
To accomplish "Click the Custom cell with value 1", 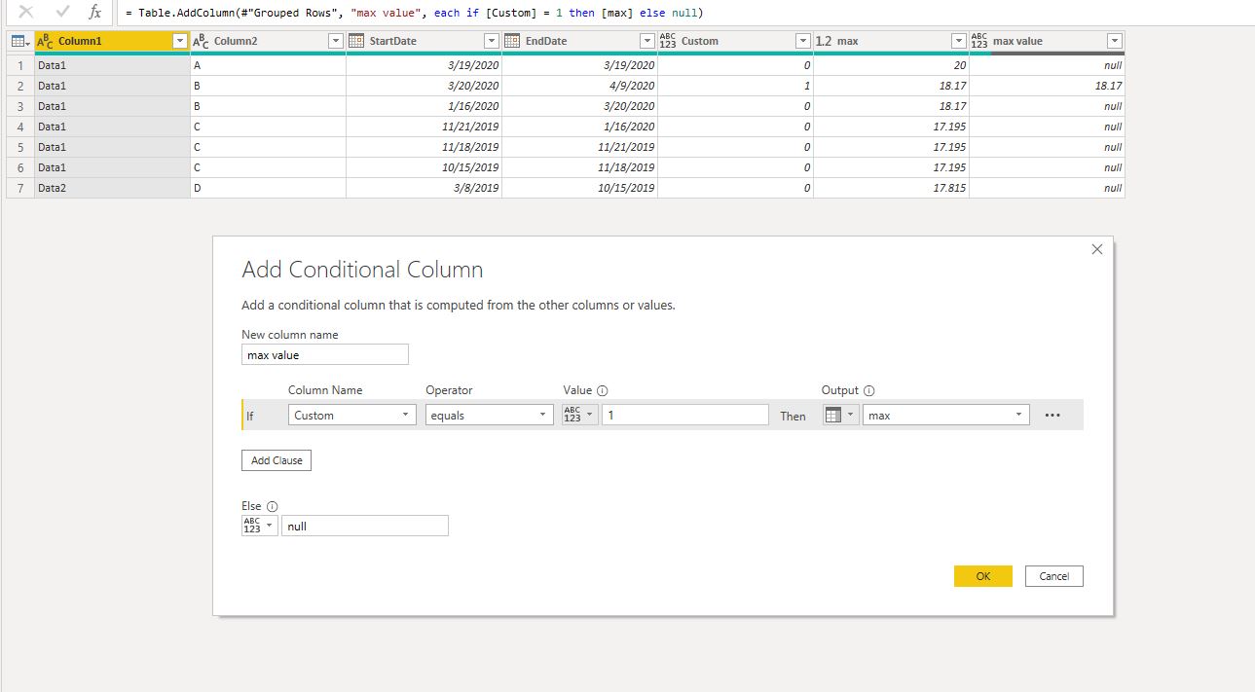I will coord(735,86).
